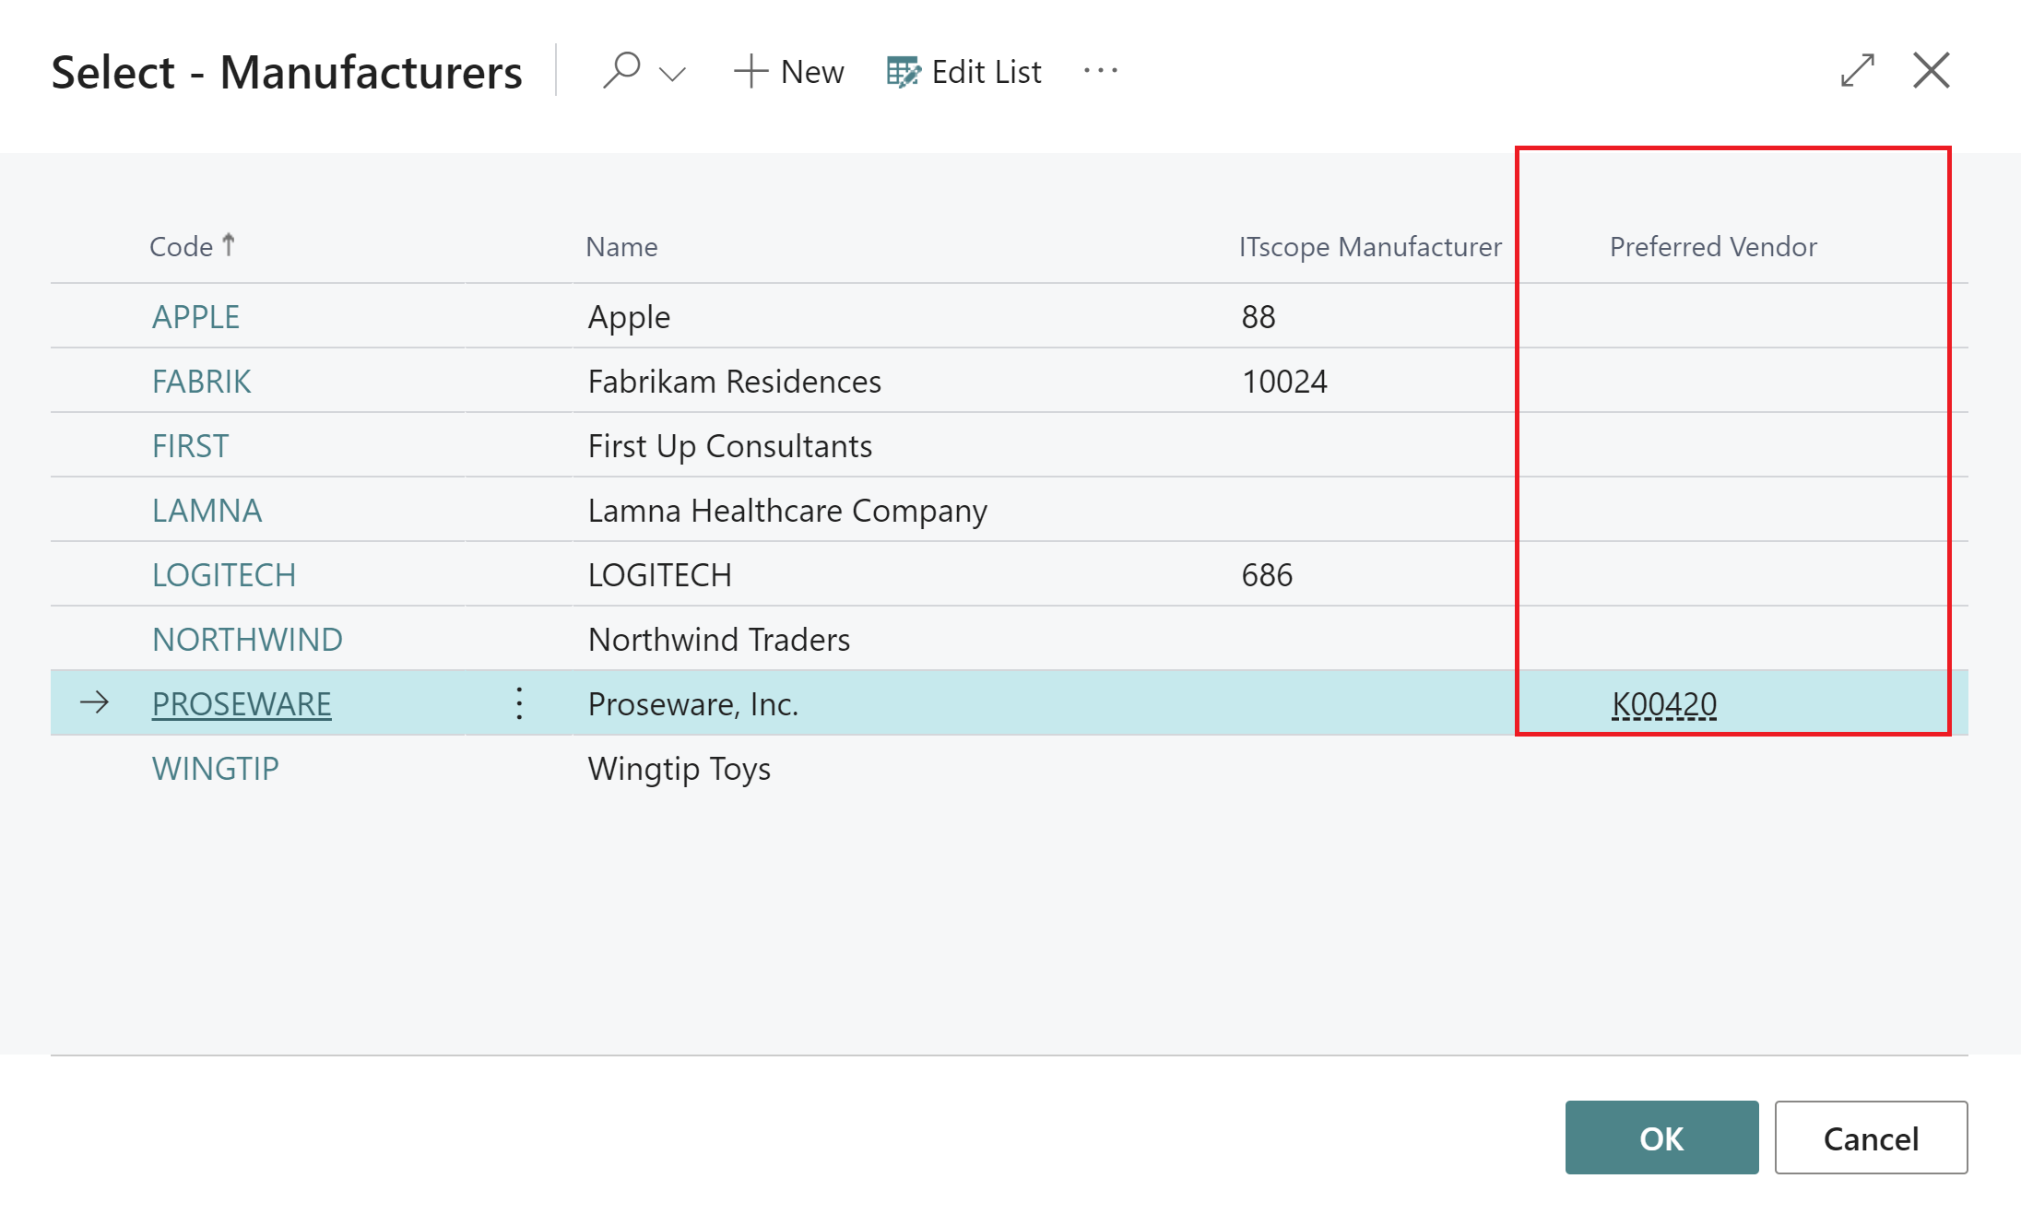The height and width of the screenshot is (1226, 2021).
Task: Expand the search options chevron
Action: pyautogui.click(x=673, y=73)
